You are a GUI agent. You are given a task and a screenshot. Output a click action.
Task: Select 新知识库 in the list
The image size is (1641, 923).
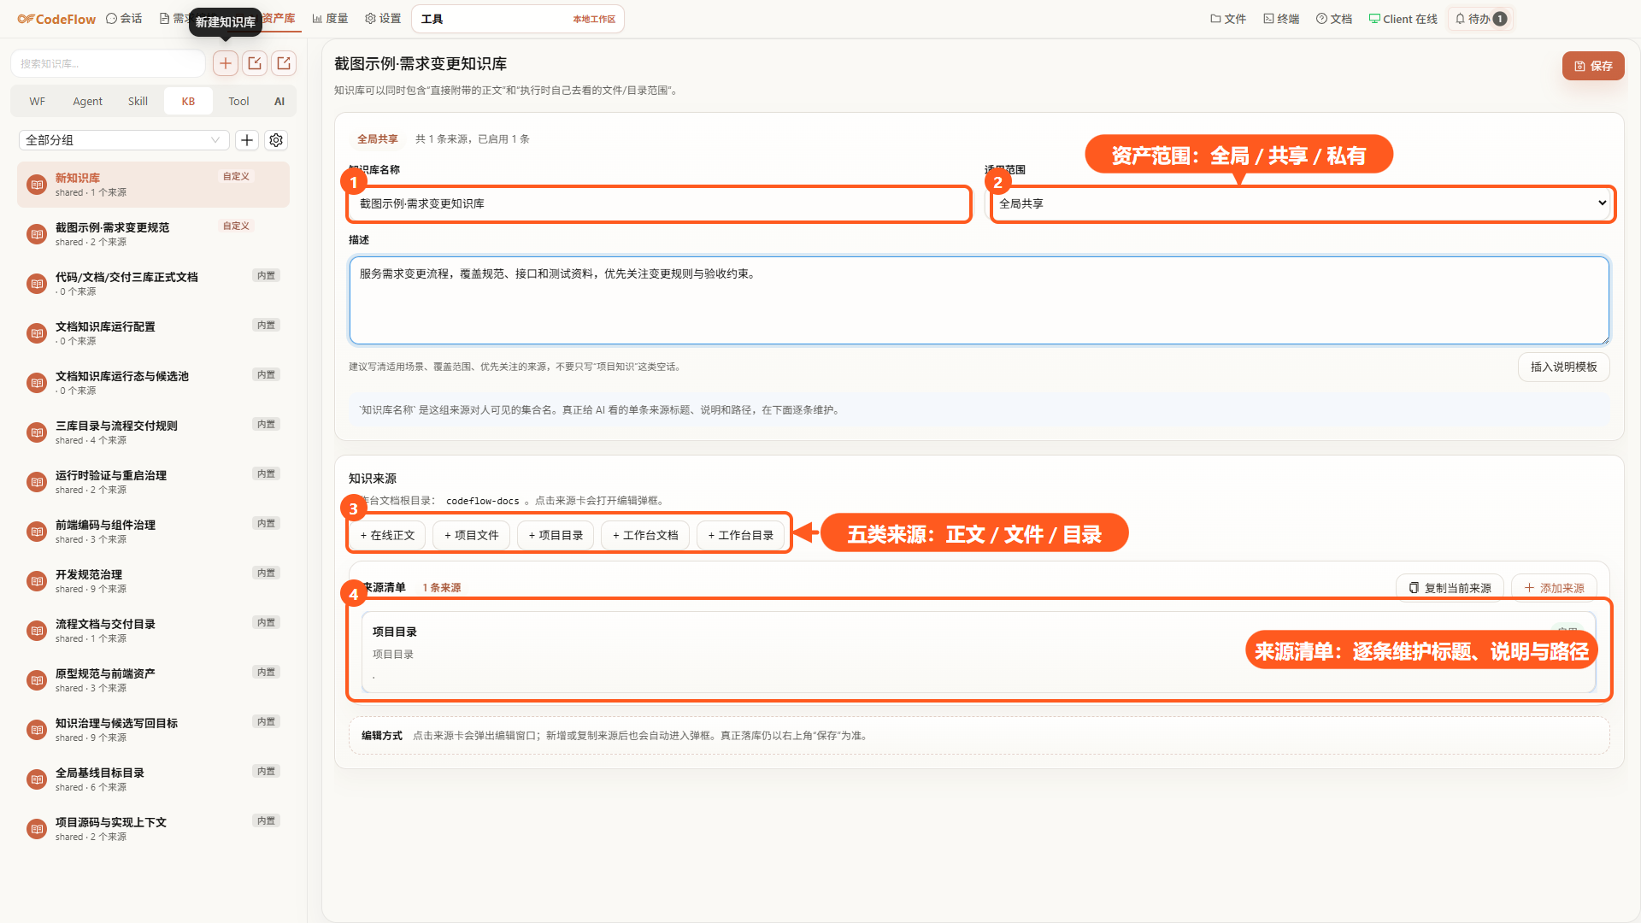(154, 185)
